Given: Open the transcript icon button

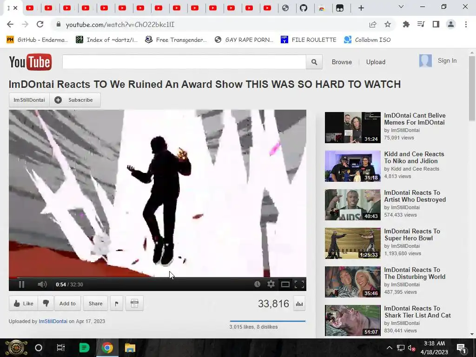Looking at the screenshot, I should click(x=134, y=303).
